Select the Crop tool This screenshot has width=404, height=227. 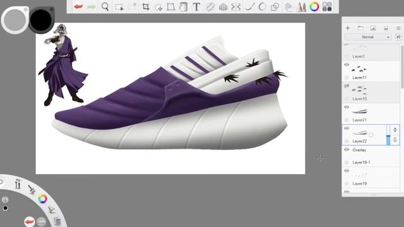[146, 7]
